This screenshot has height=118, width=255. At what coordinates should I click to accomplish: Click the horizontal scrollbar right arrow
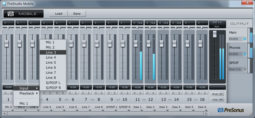point(206,114)
